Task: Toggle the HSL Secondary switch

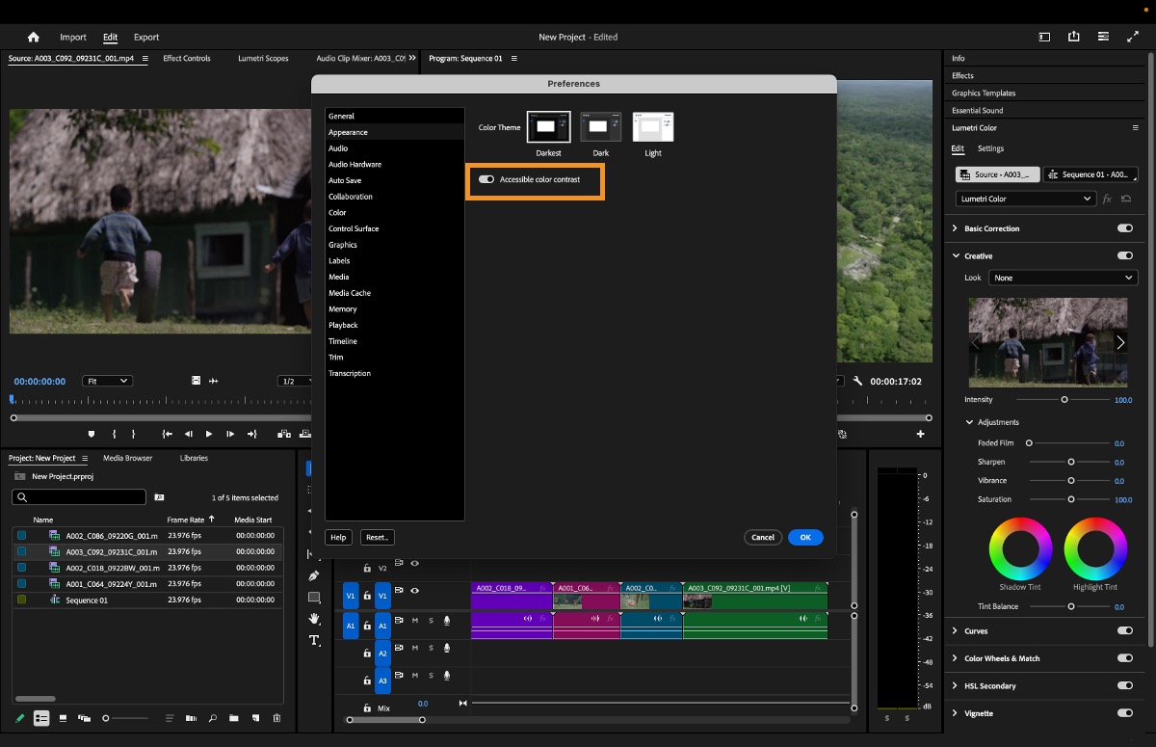Action: point(1124,686)
